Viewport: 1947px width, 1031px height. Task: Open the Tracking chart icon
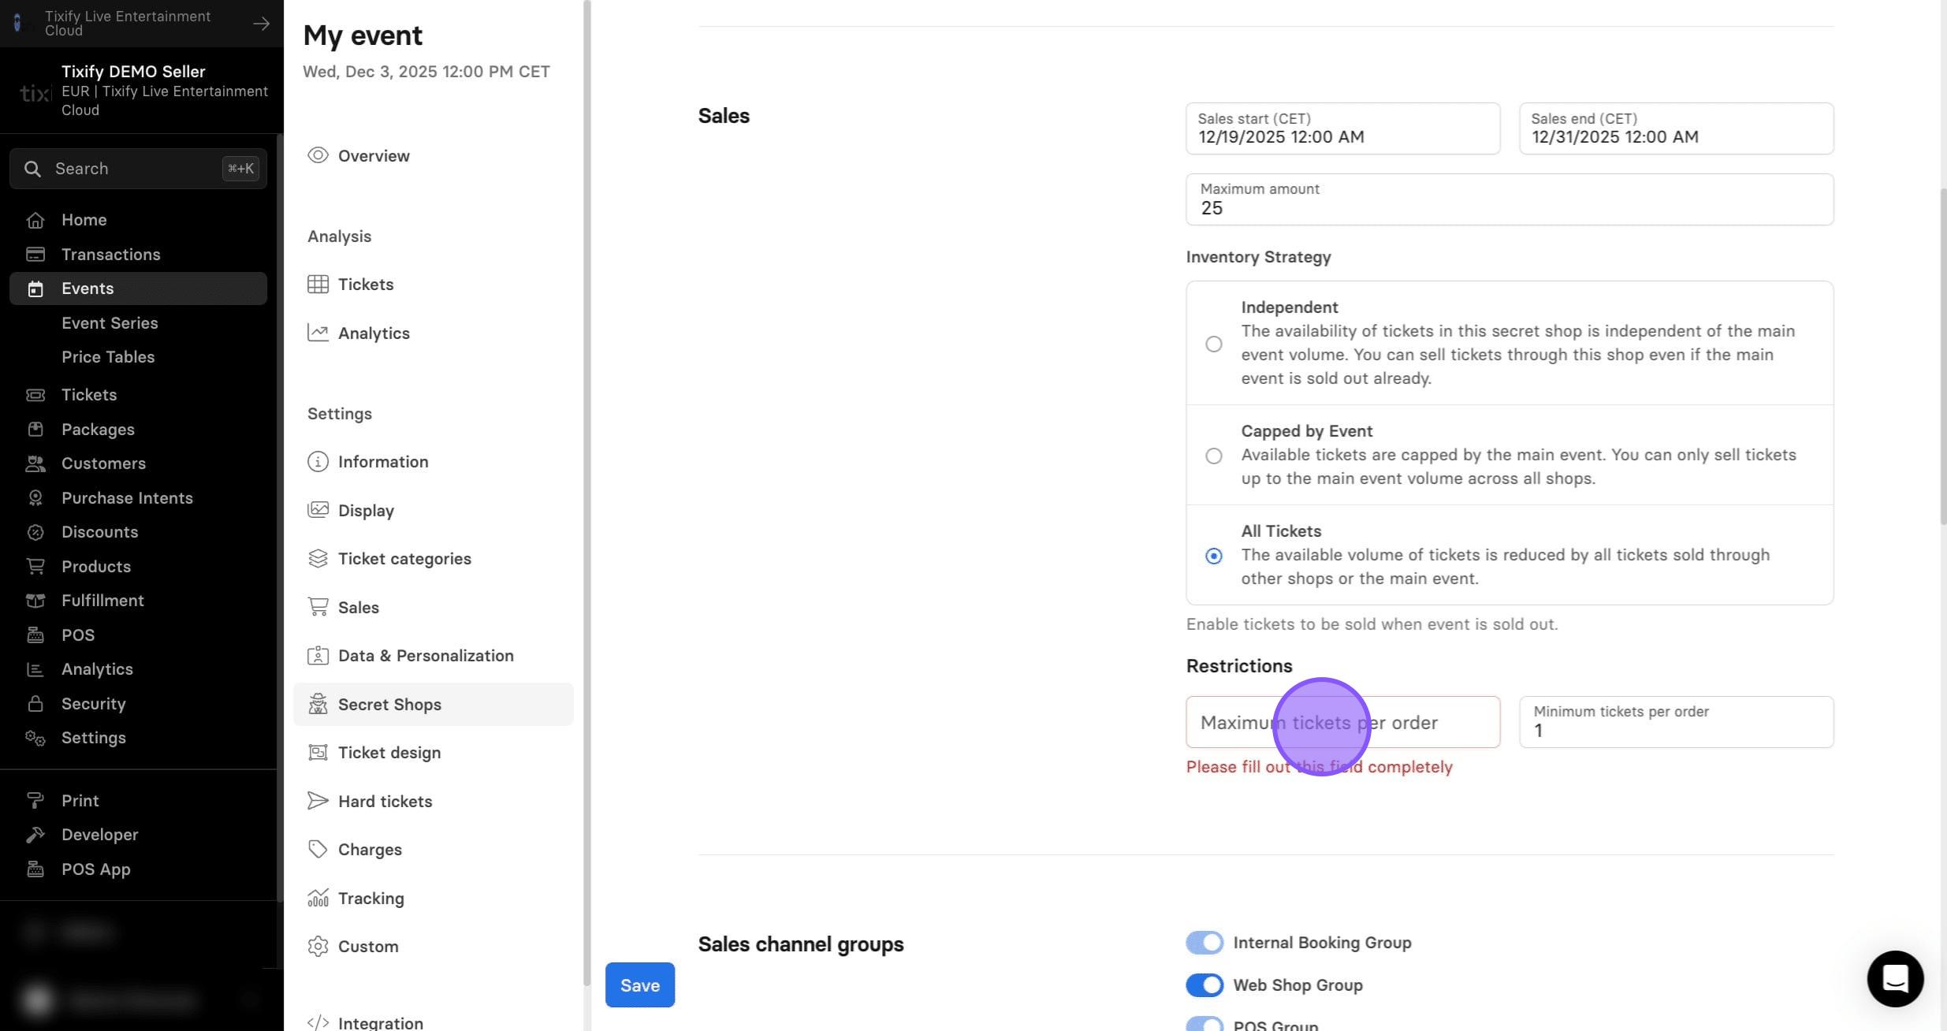tap(318, 898)
